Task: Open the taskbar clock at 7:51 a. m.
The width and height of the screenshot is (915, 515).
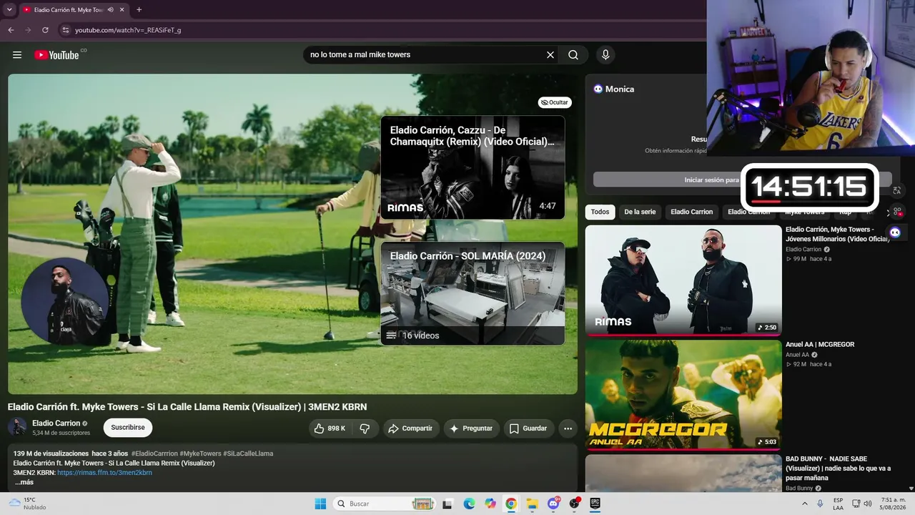Action: [x=894, y=504]
